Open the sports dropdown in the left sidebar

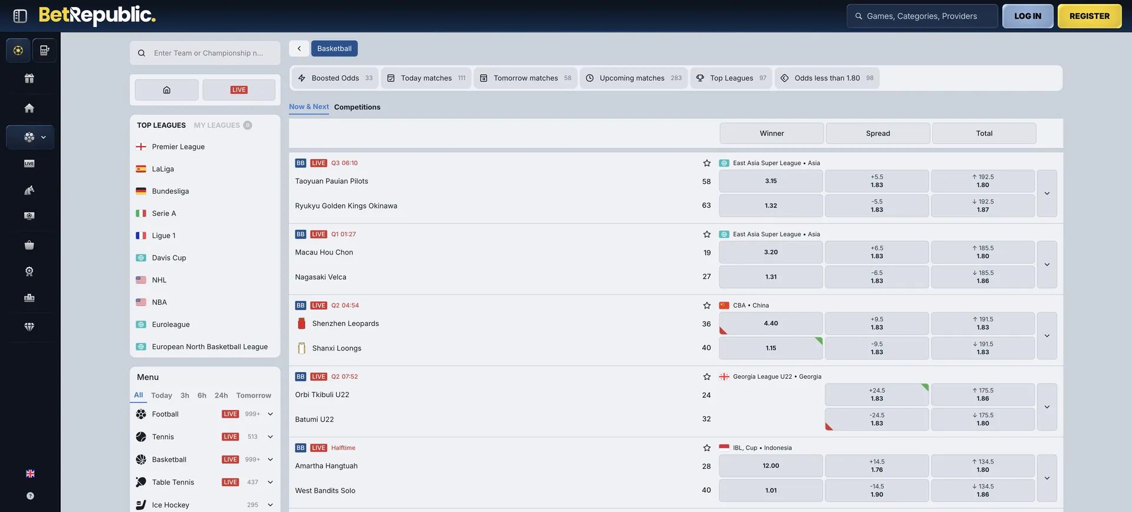[x=30, y=137]
